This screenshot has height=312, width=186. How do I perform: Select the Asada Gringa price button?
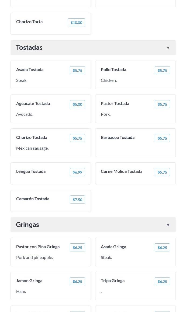162,247
